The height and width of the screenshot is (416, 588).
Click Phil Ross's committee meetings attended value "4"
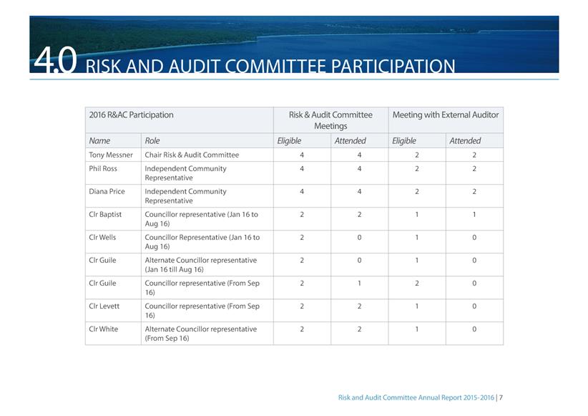coord(359,168)
